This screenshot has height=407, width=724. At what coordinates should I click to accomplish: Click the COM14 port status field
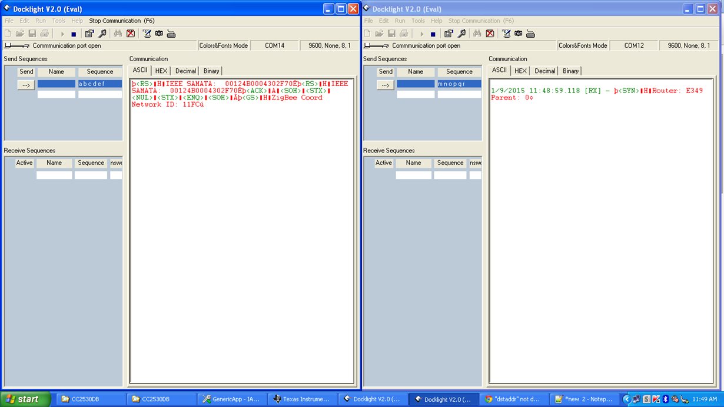[275, 45]
